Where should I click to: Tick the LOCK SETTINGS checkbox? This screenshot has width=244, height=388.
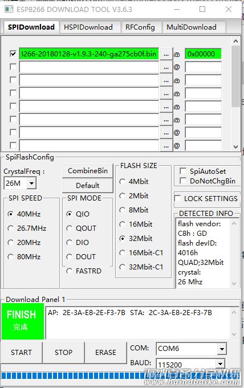point(178,198)
